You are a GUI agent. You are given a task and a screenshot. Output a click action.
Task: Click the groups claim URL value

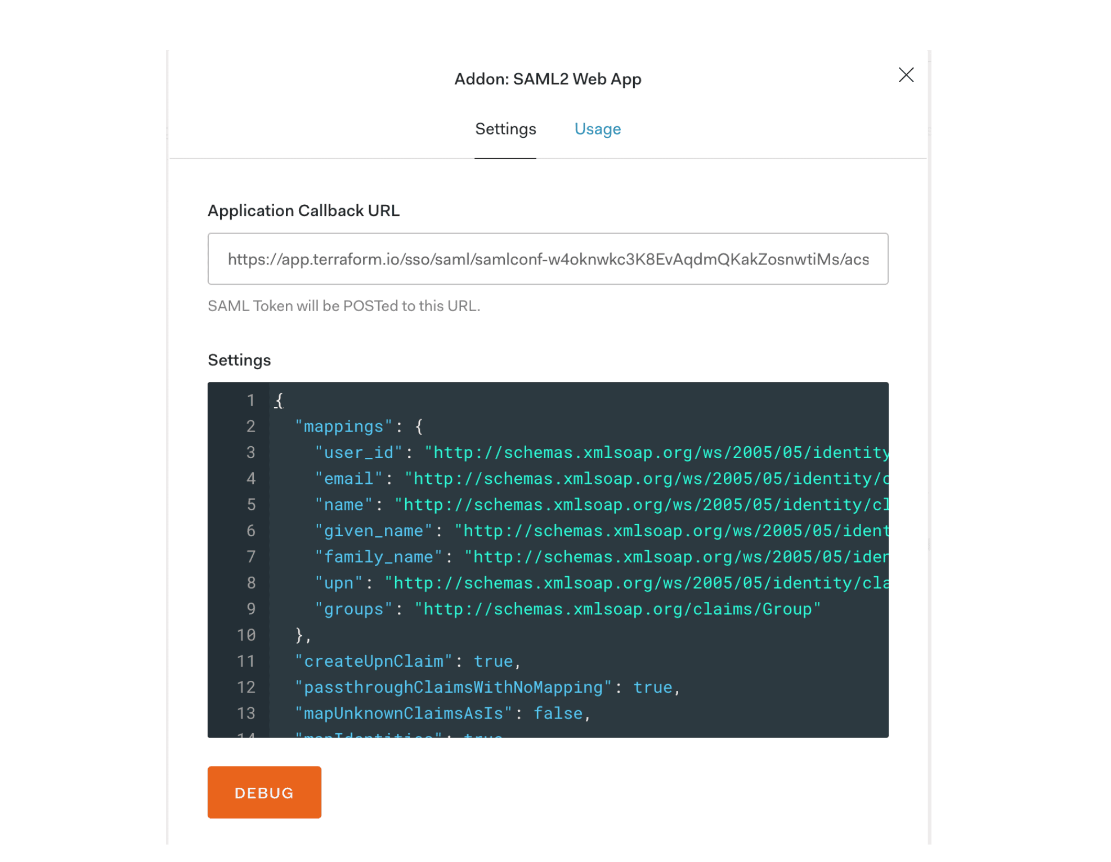tap(617, 609)
